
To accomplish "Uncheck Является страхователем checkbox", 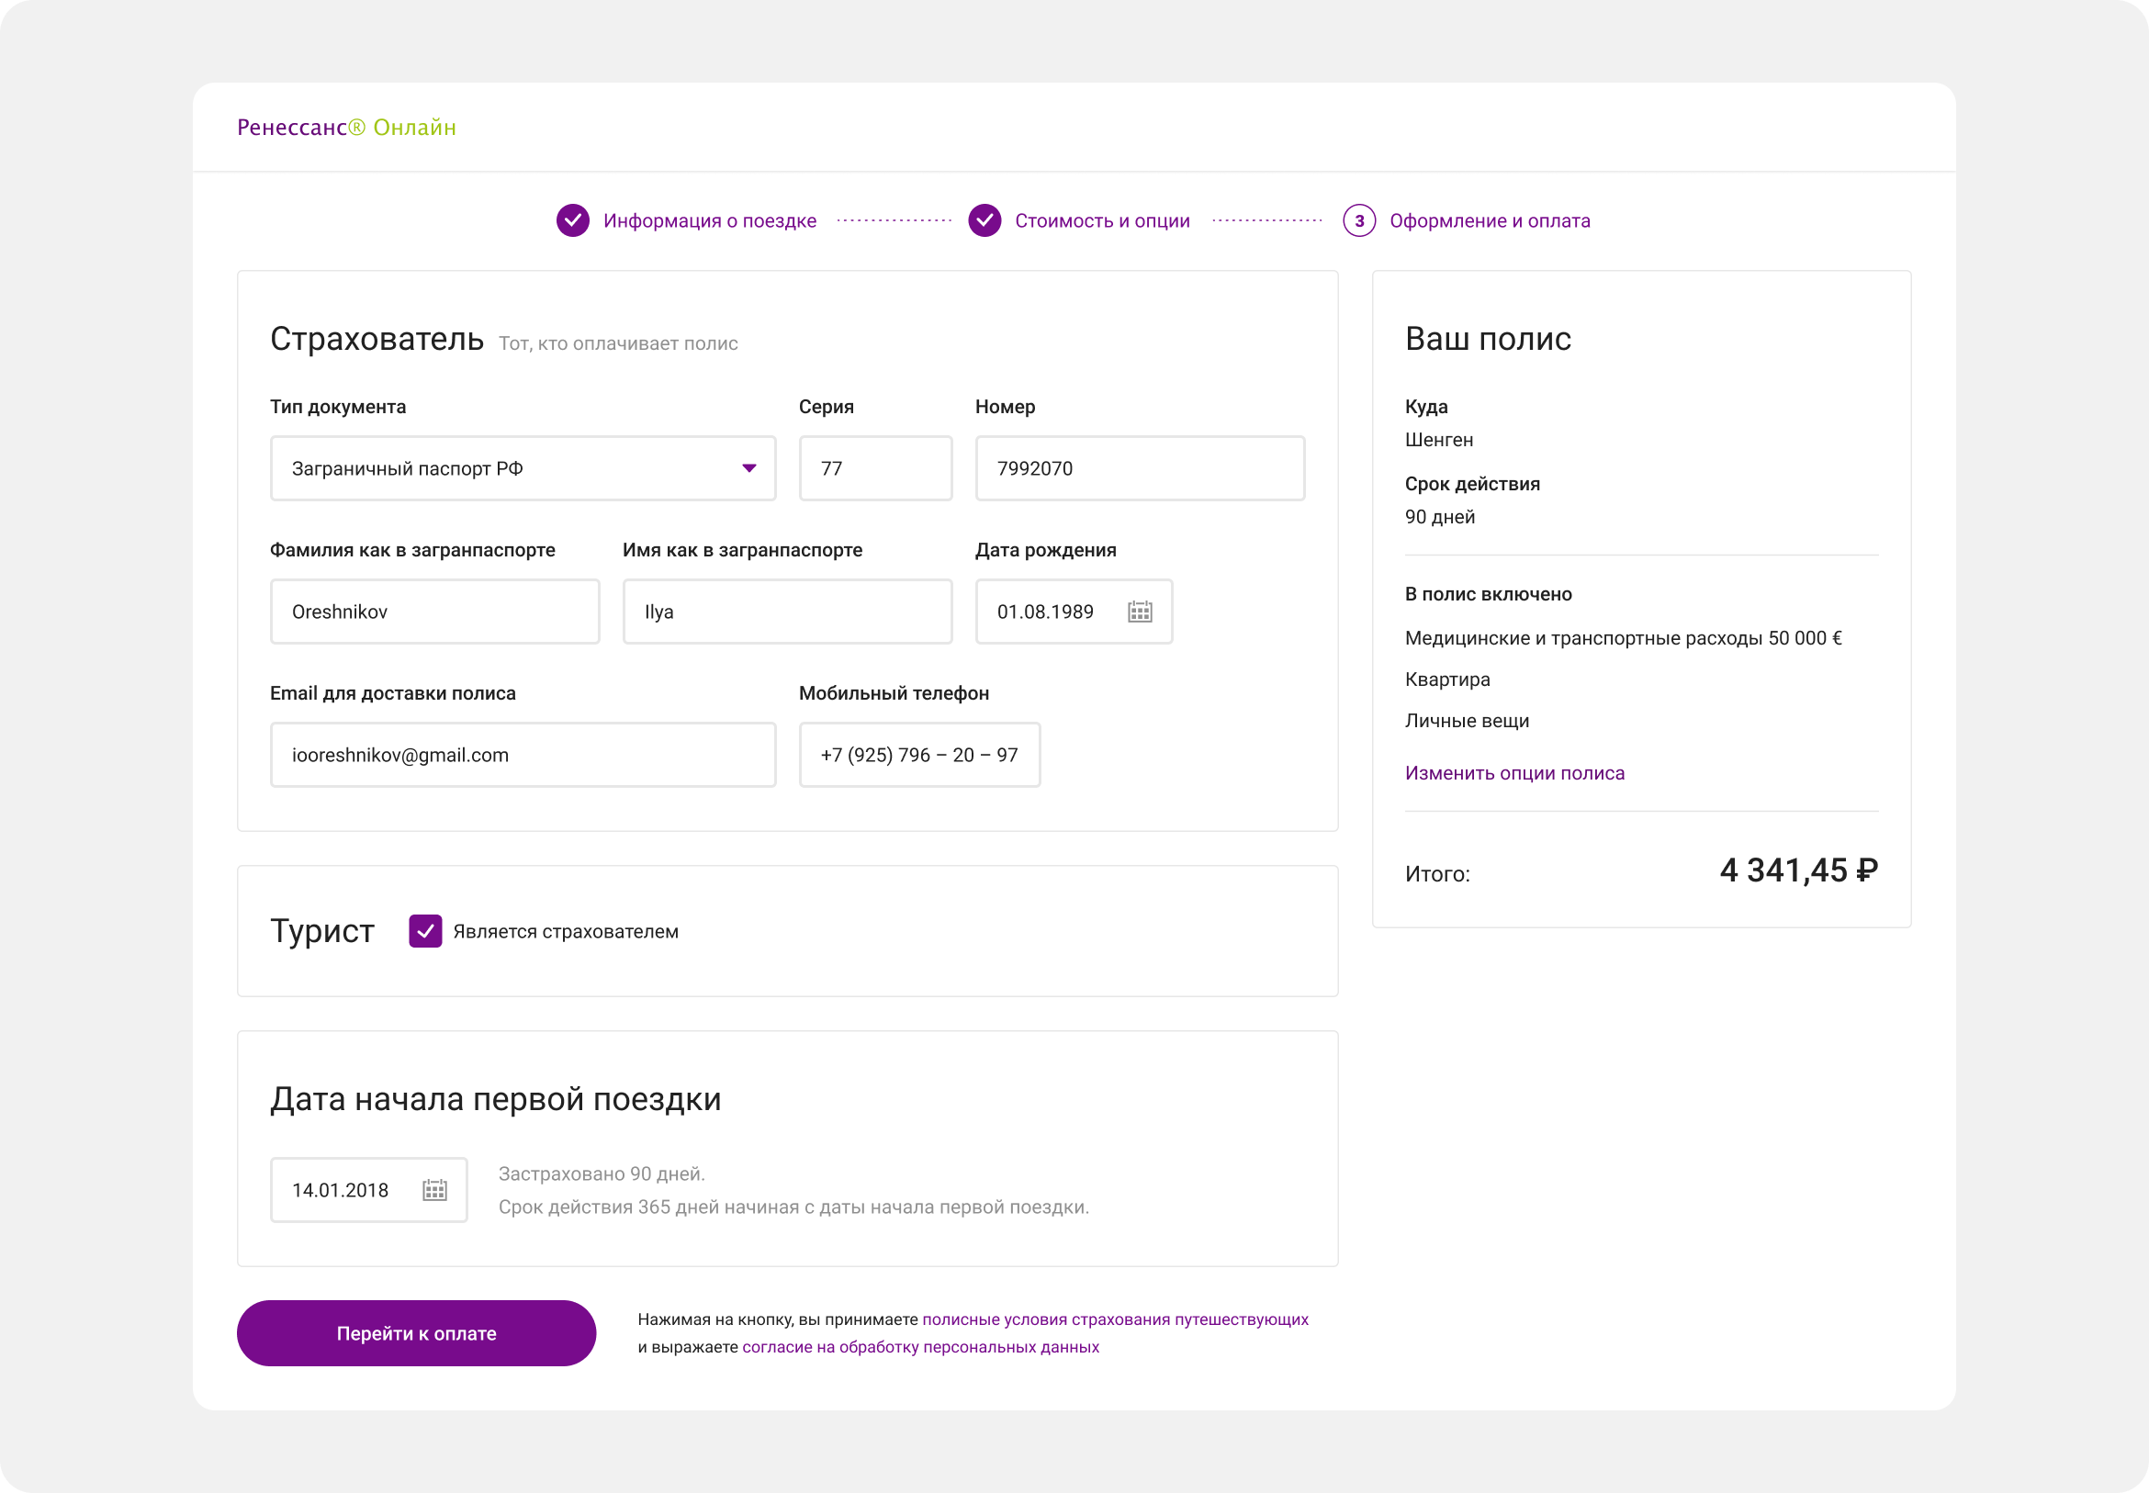I will coord(424,931).
